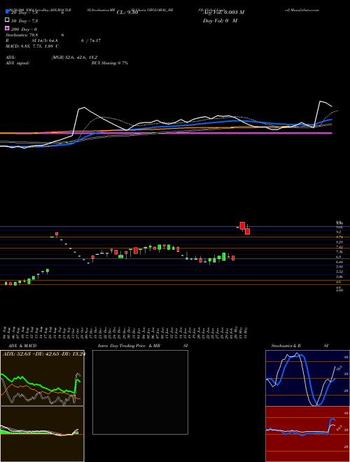Click the magenta 200-day moving average line
The width and height of the screenshot is (350, 462).
pyautogui.click(x=166, y=133)
